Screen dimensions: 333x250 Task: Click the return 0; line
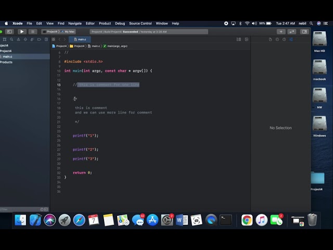tap(82, 172)
